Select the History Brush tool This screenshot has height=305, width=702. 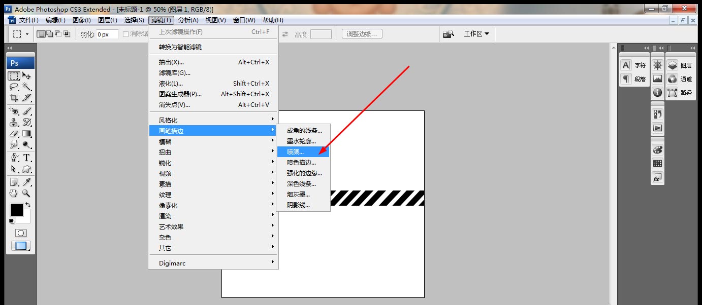pos(27,122)
